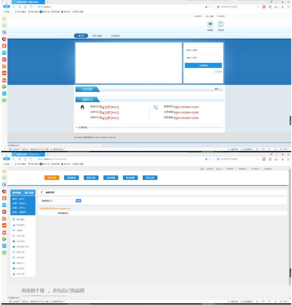Click the browser home icon in top toolbar
This screenshot has width=292, height=305.
tap(25, 7)
